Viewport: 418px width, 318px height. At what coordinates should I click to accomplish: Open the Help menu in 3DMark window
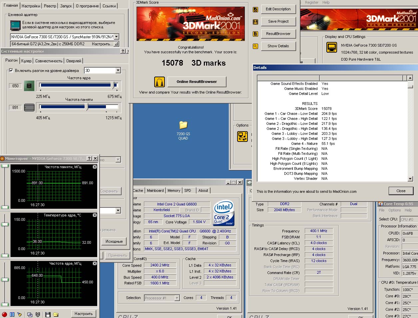[326, 2]
